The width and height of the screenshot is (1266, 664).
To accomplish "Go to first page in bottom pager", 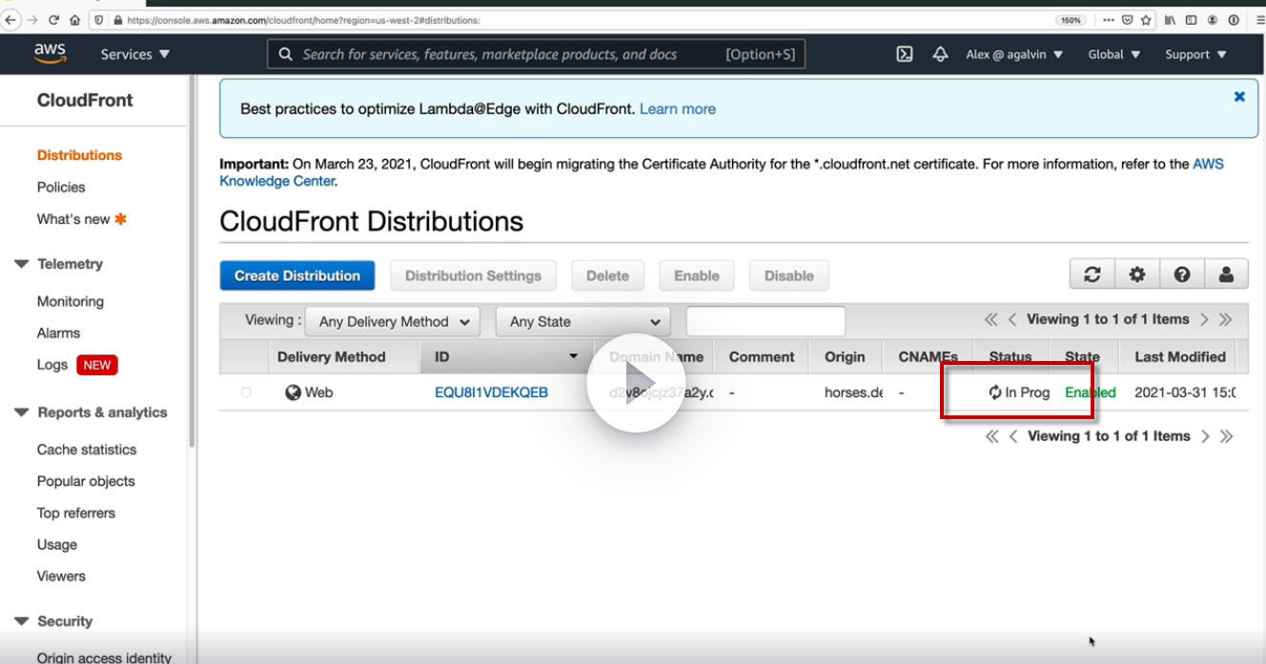I will point(992,436).
